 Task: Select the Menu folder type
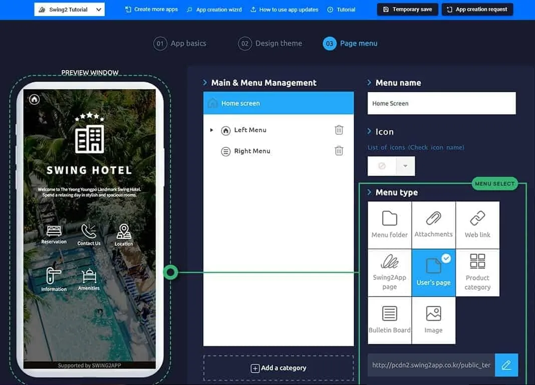tap(389, 224)
